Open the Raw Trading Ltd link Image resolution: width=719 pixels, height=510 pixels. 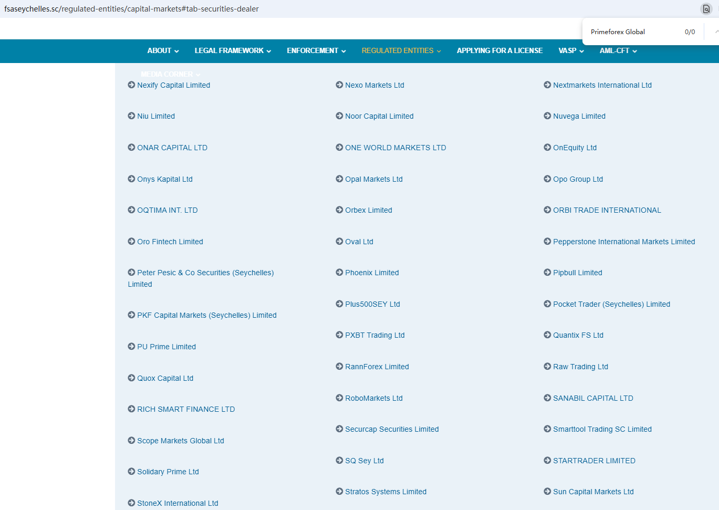(x=580, y=367)
